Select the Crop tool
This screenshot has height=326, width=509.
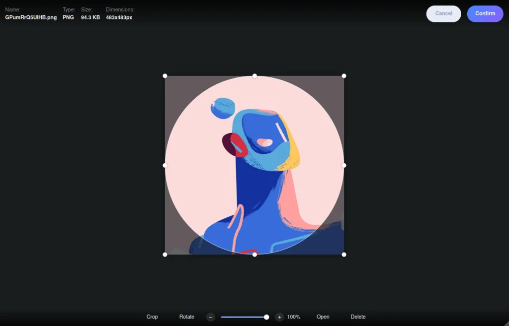[x=152, y=317]
